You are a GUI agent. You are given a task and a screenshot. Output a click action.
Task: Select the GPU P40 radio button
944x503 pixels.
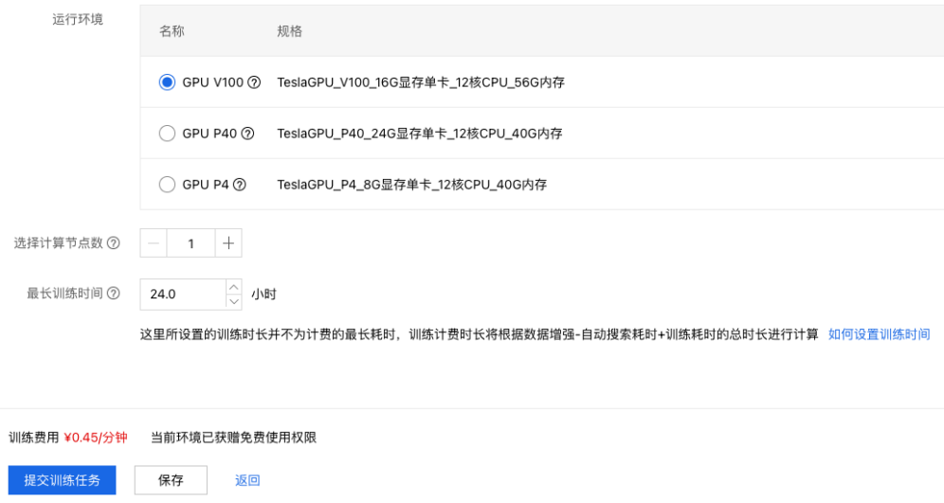click(167, 134)
